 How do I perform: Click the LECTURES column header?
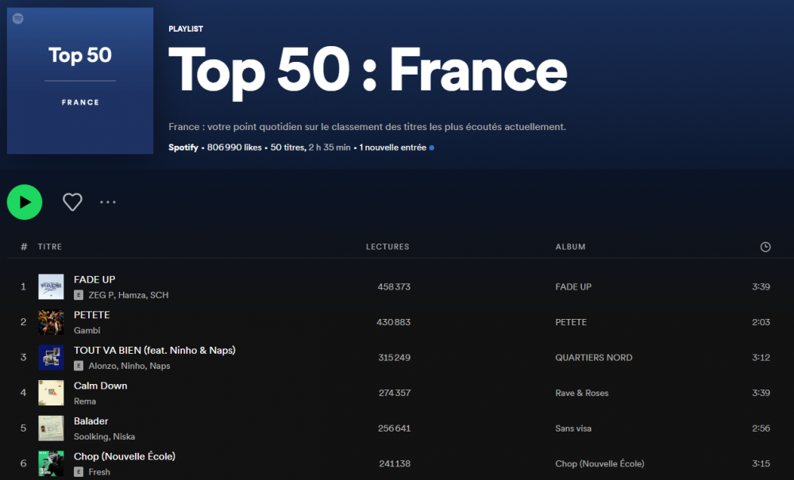387,247
